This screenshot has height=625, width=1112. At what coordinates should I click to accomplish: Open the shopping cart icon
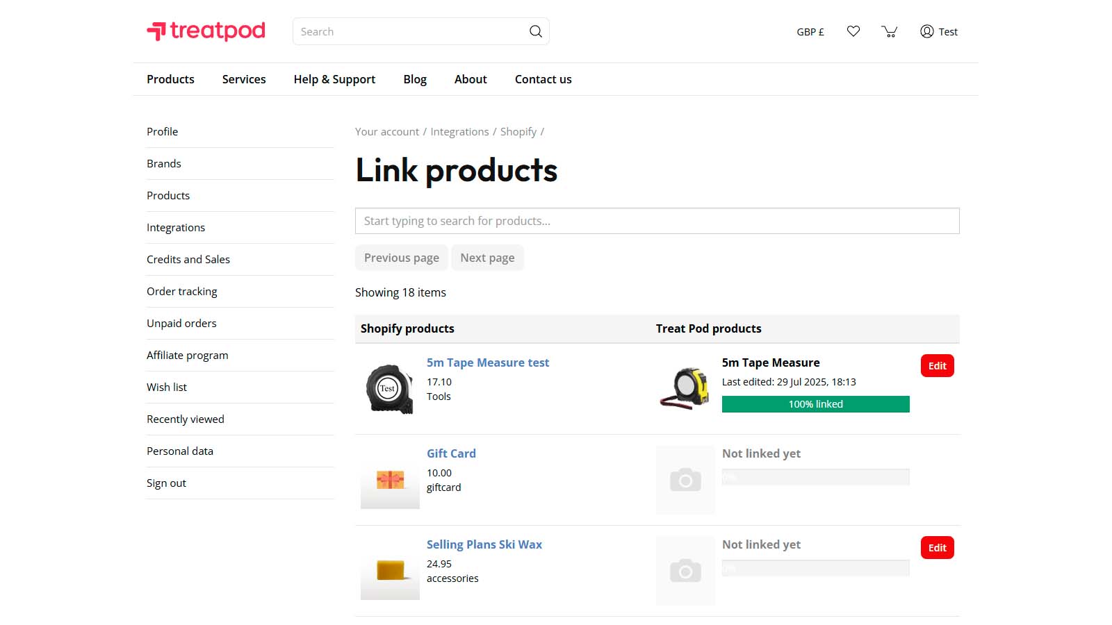(x=890, y=31)
